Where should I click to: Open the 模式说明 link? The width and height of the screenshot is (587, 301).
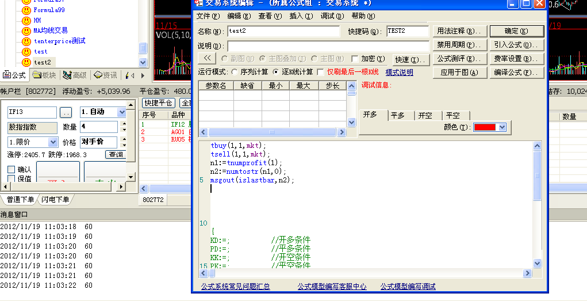[399, 73]
